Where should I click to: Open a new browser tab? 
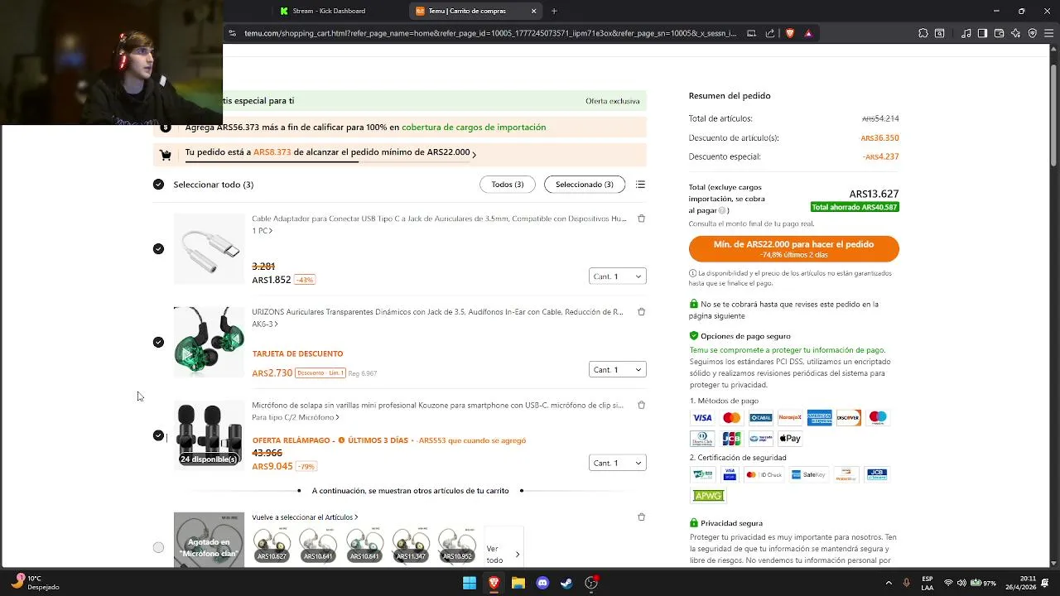point(554,11)
